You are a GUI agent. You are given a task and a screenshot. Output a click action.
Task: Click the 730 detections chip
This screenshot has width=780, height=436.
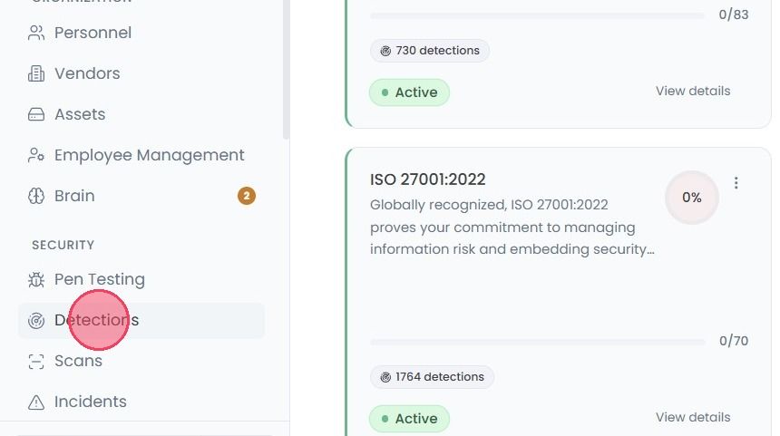[430, 51]
